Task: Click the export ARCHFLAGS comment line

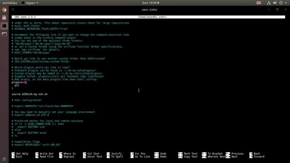Action: click(x=36, y=144)
